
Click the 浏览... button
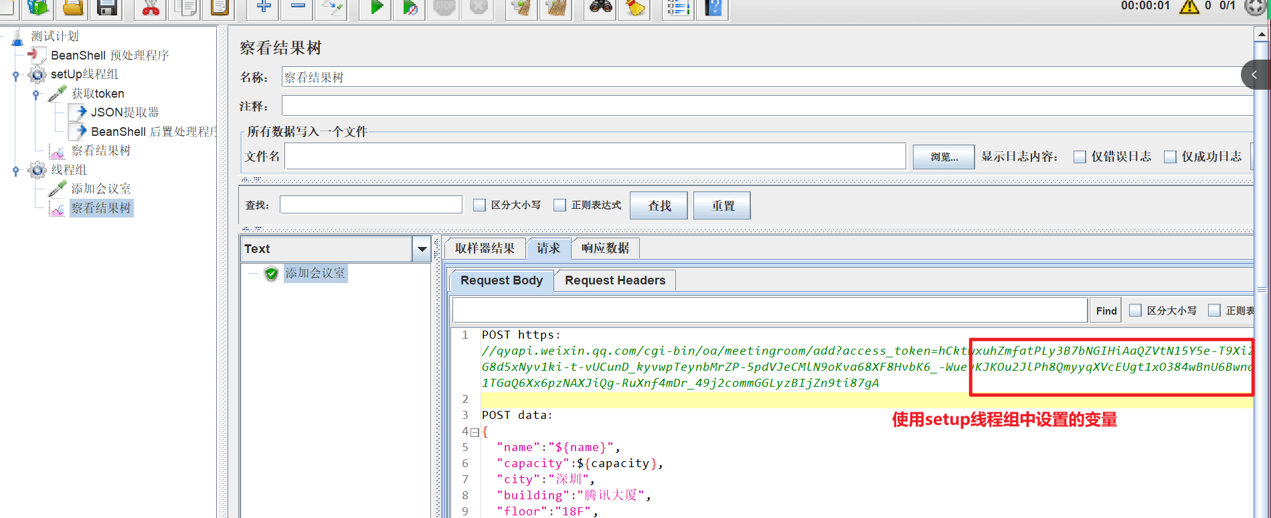pyautogui.click(x=944, y=157)
